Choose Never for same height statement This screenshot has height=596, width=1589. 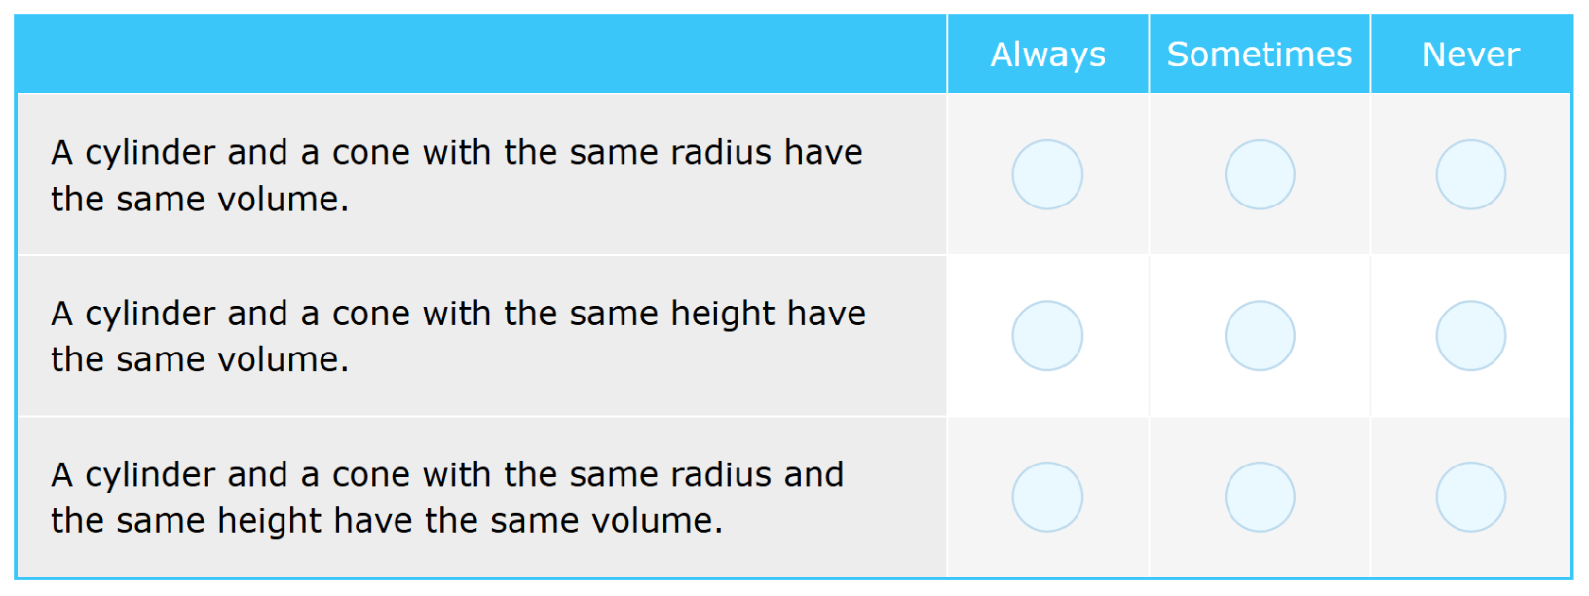(1471, 336)
